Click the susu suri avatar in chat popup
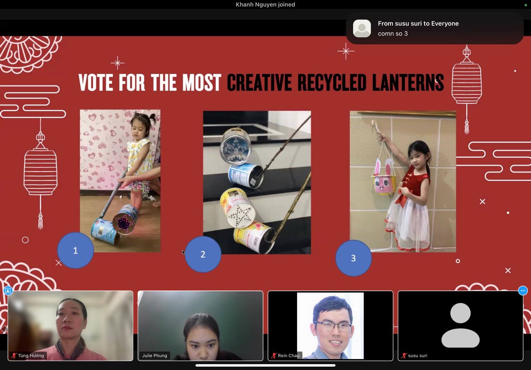 [x=362, y=28]
